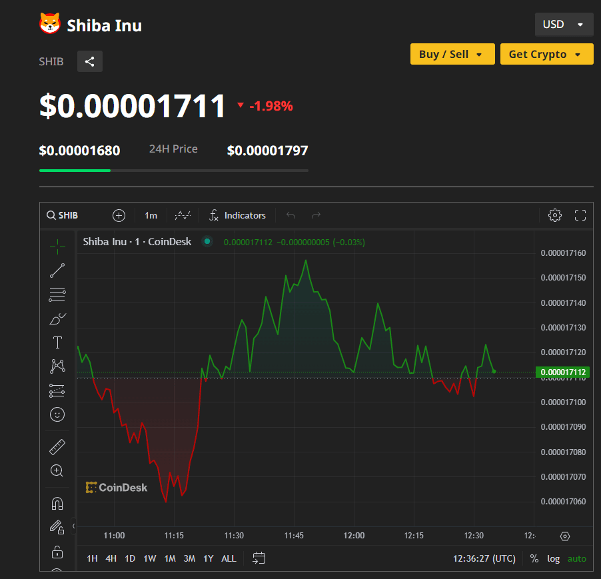601x579 pixels.
Task: Click the Shiba Inu · 1 · CoinDesk legend title
Action: (x=137, y=242)
